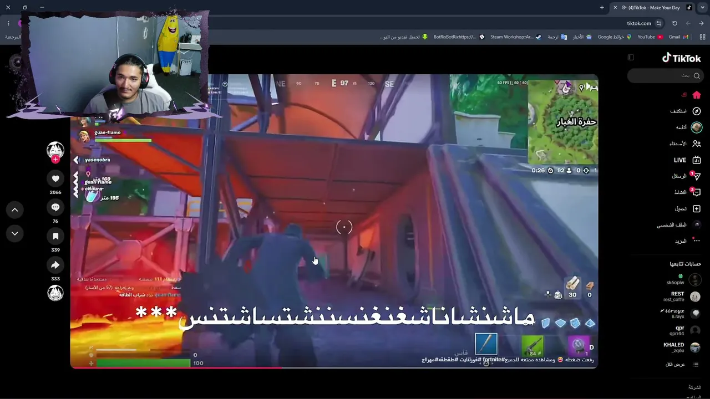Pause the playing Fortnite video

(x=334, y=221)
